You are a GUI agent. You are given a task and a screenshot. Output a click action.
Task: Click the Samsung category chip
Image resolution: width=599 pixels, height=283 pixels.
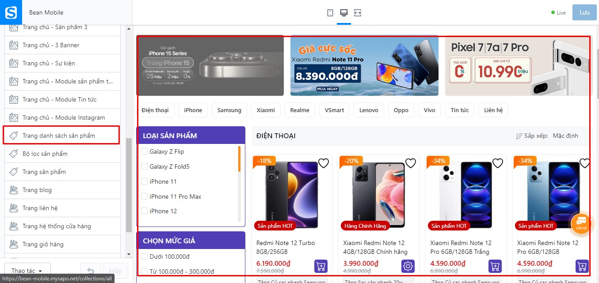coord(229,110)
